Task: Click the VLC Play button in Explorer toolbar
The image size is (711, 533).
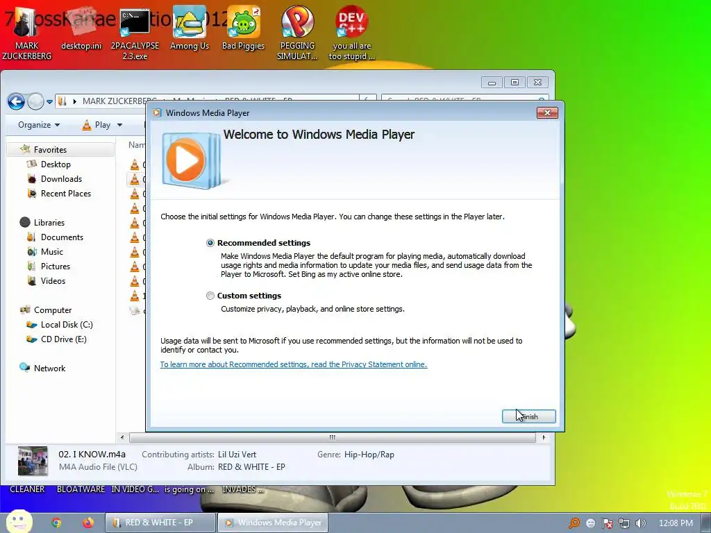Action: 97,125
